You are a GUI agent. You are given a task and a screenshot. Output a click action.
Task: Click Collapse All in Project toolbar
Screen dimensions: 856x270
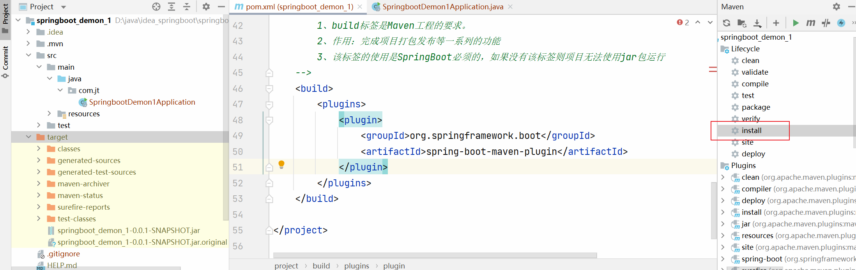click(187, 7)
